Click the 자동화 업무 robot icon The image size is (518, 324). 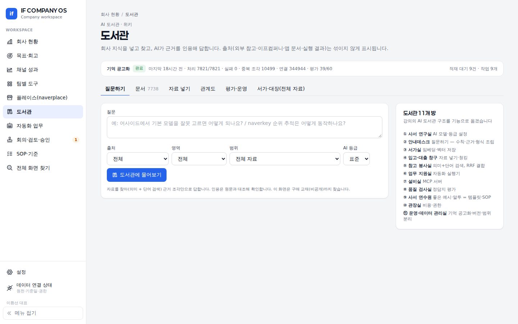(10, 126)
